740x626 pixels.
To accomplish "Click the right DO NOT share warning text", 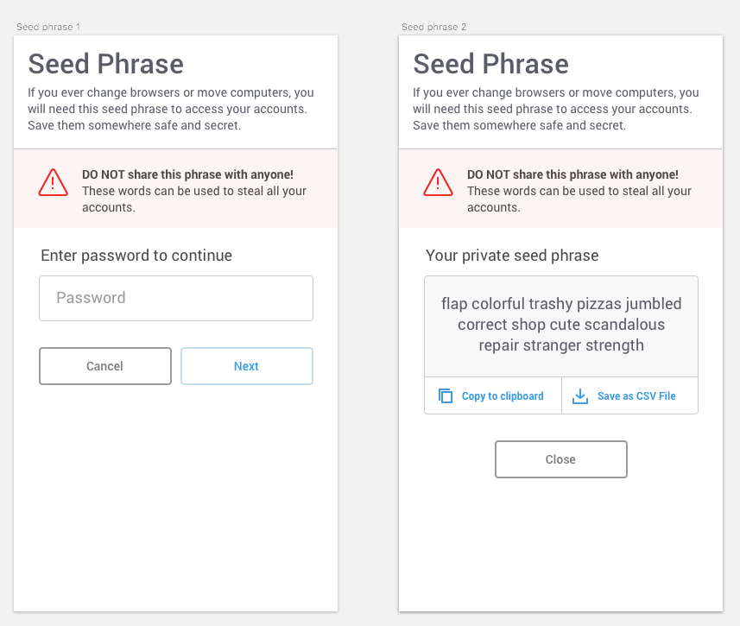I will coord(572,174).
